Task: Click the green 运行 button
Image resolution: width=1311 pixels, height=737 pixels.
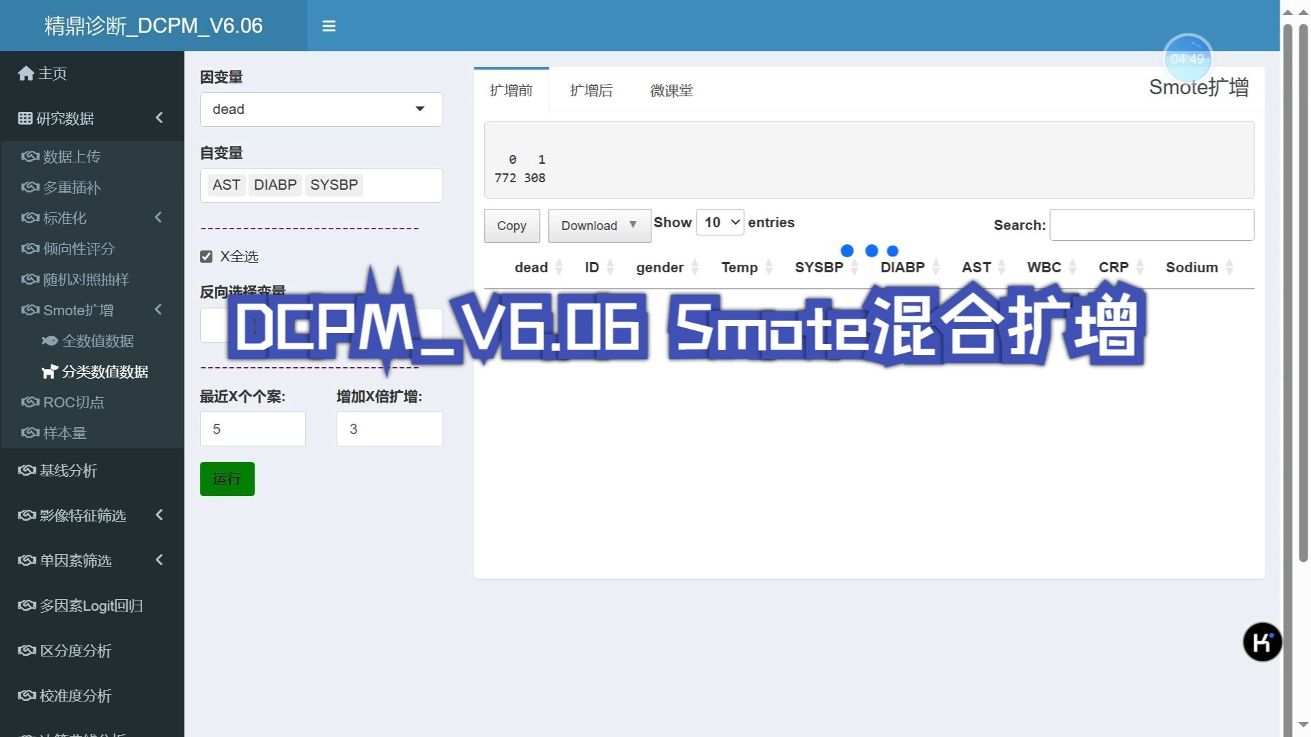Action: click(x=227, y=479)
